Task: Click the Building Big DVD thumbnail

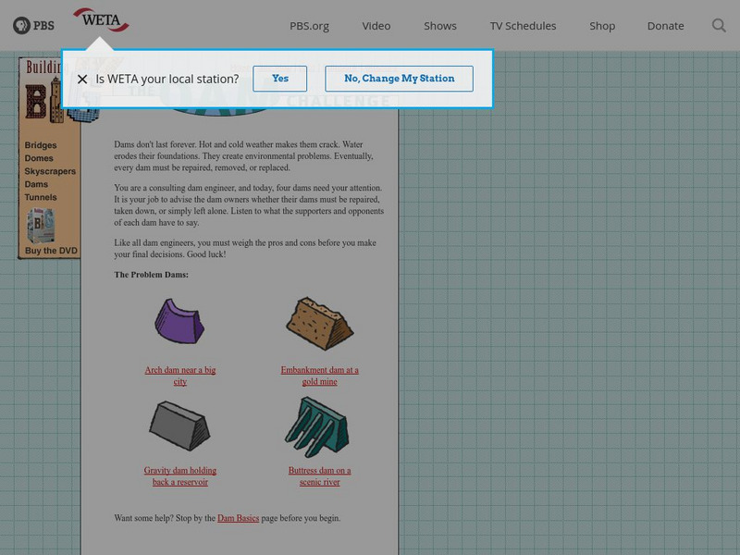Action: click(41, 226)
